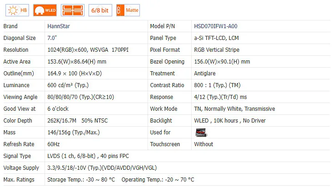Viewport: 332px width, 187px height.
Task: Click the refresh rate value 60Hz
Action: coord(54,144)
